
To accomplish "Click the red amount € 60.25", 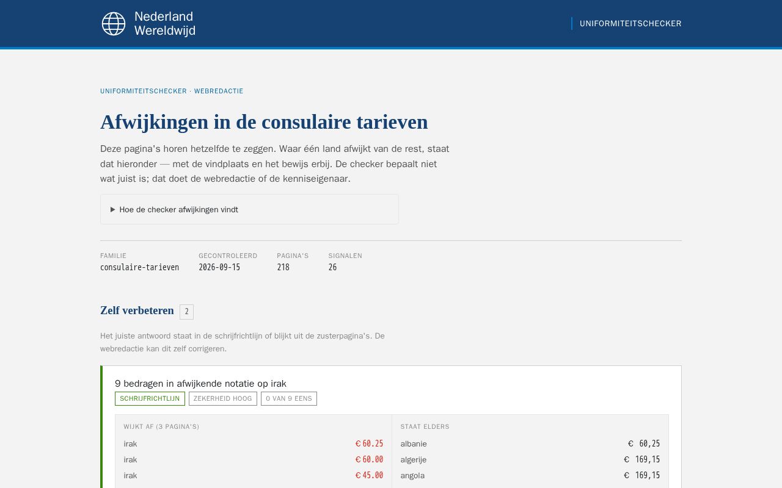I will coord(369,443).
